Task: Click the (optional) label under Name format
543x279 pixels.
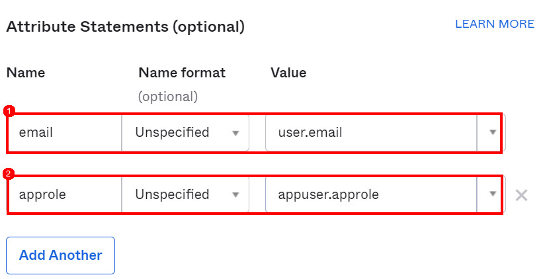Action: click(167, 97)
